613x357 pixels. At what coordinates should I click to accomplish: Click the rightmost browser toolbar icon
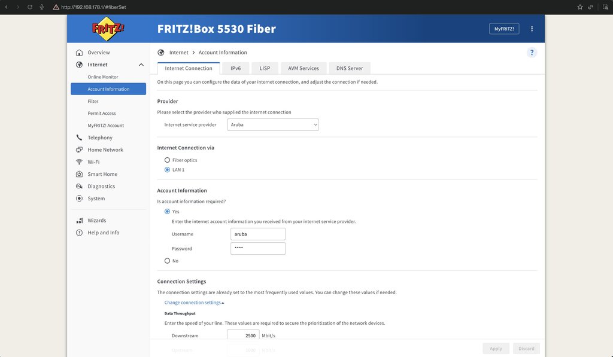coord(606,7)
